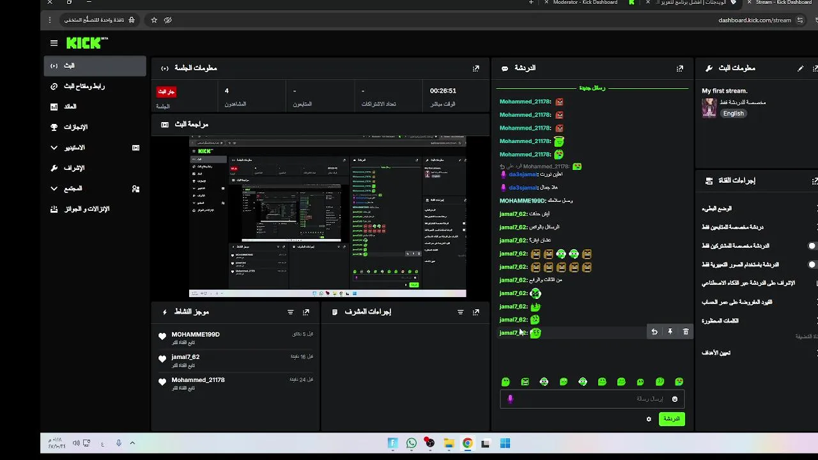818x460 pixels.
Task: Insert the first quick emote in the emote bar
Action: 505,382
